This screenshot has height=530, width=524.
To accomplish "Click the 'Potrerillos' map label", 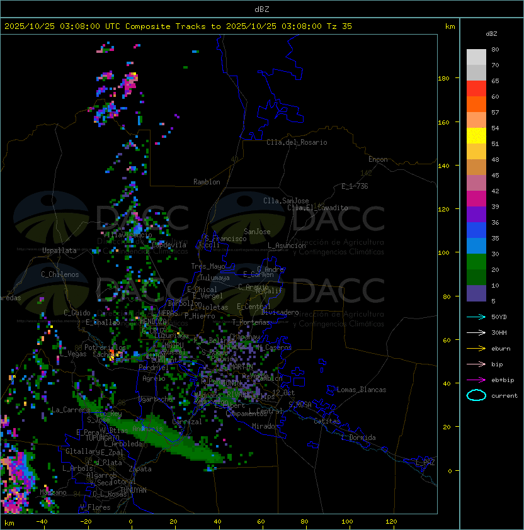I will pyautogui.click(x=105, y=347).
